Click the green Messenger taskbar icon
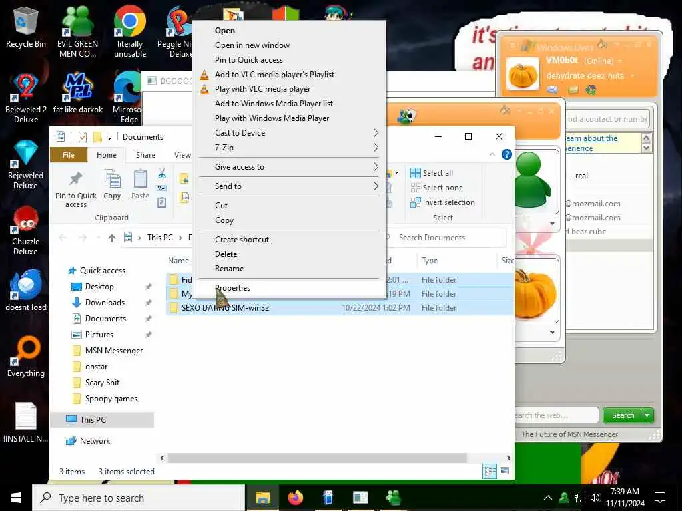Viewport: 682px width, 511px height. pos(393,498)
